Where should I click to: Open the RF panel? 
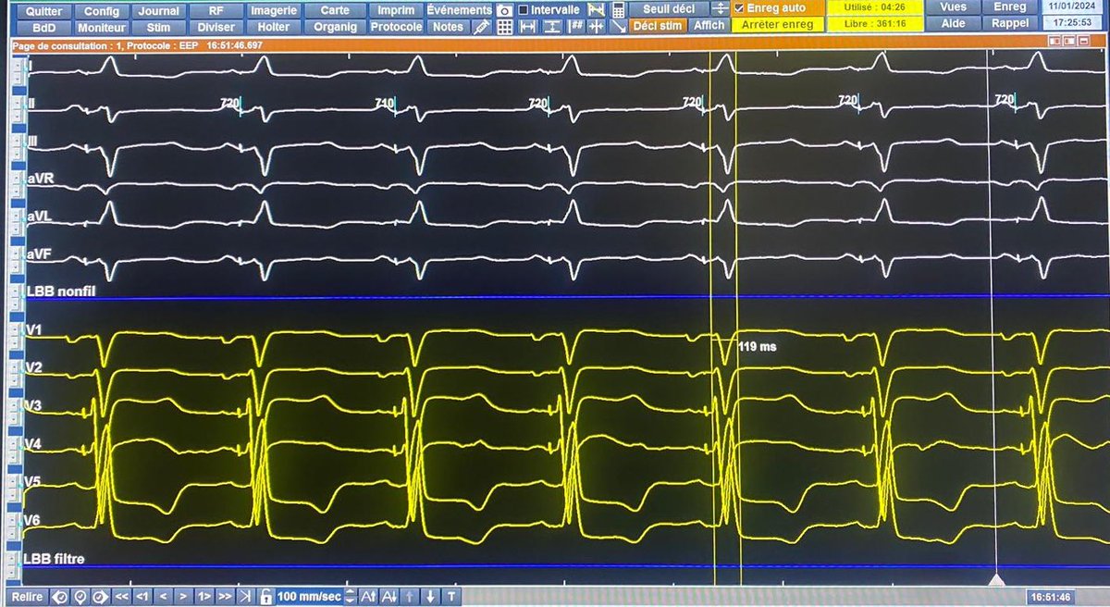pos(216,10)
